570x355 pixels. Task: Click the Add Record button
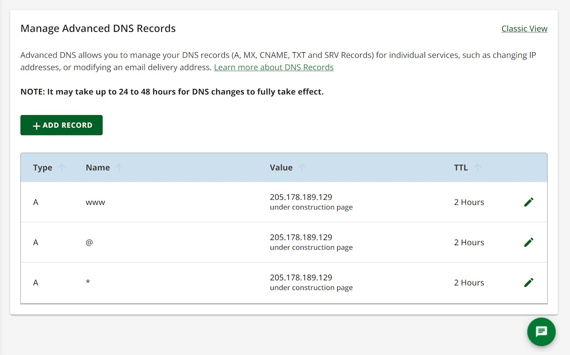[x=61, y=125]
